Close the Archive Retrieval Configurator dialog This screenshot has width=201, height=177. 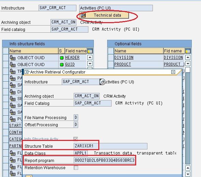[x=173, y=72]
